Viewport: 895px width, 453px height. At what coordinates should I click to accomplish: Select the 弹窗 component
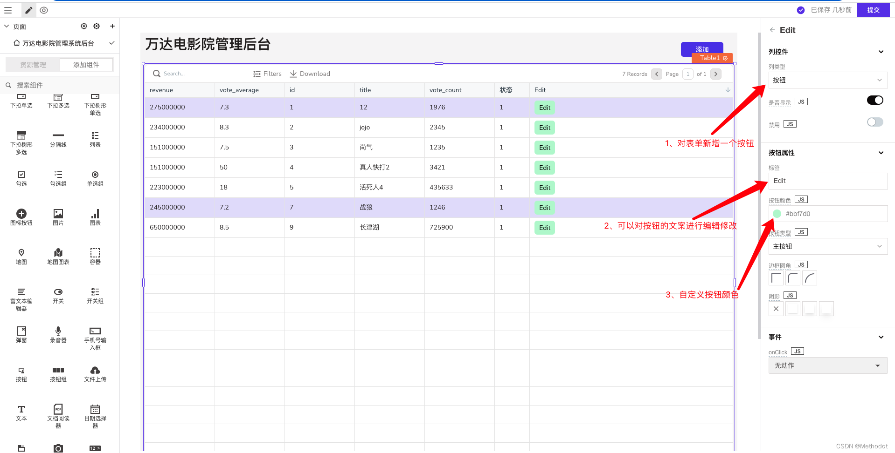[x=21, y=335]
